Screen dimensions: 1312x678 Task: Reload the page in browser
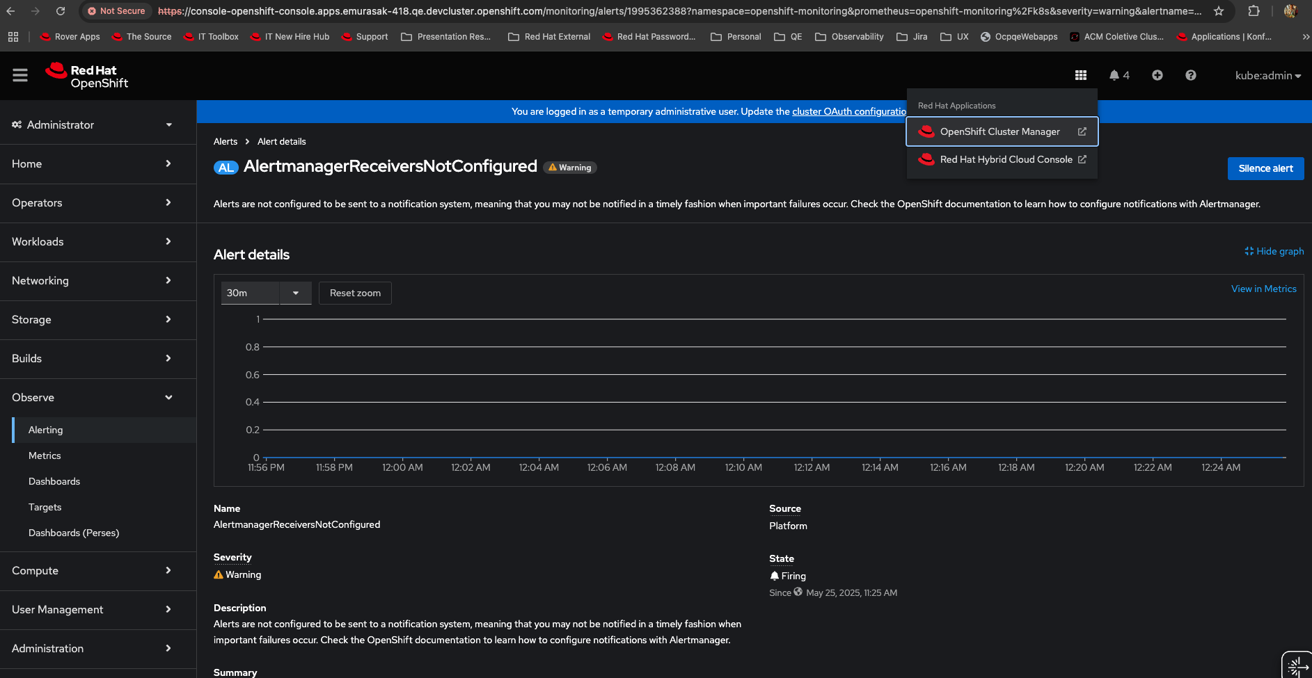(x=61, y=11)
